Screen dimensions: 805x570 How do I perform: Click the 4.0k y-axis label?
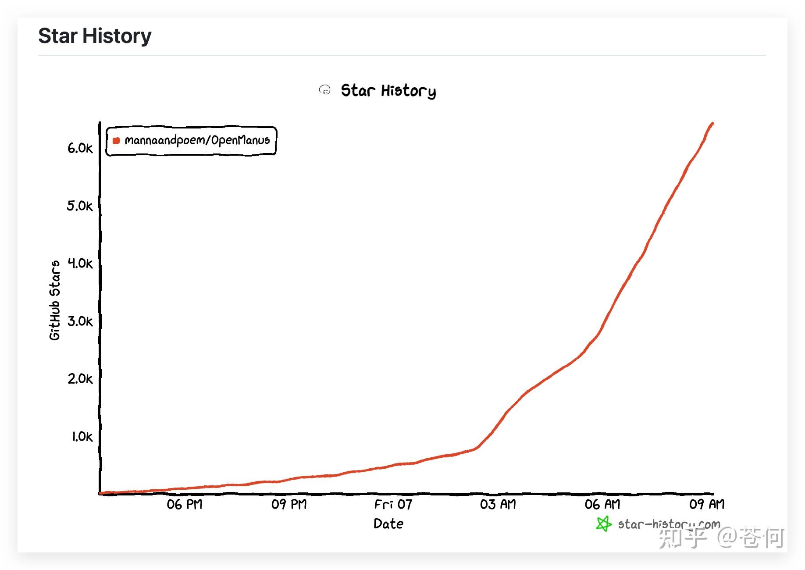pos(80,264)
